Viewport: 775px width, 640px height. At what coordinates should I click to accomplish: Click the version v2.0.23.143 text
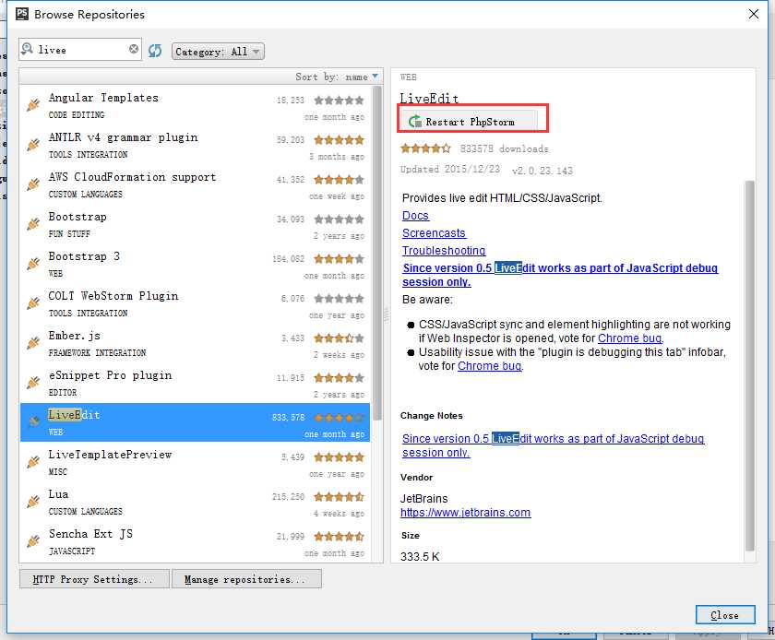(542, 171)
